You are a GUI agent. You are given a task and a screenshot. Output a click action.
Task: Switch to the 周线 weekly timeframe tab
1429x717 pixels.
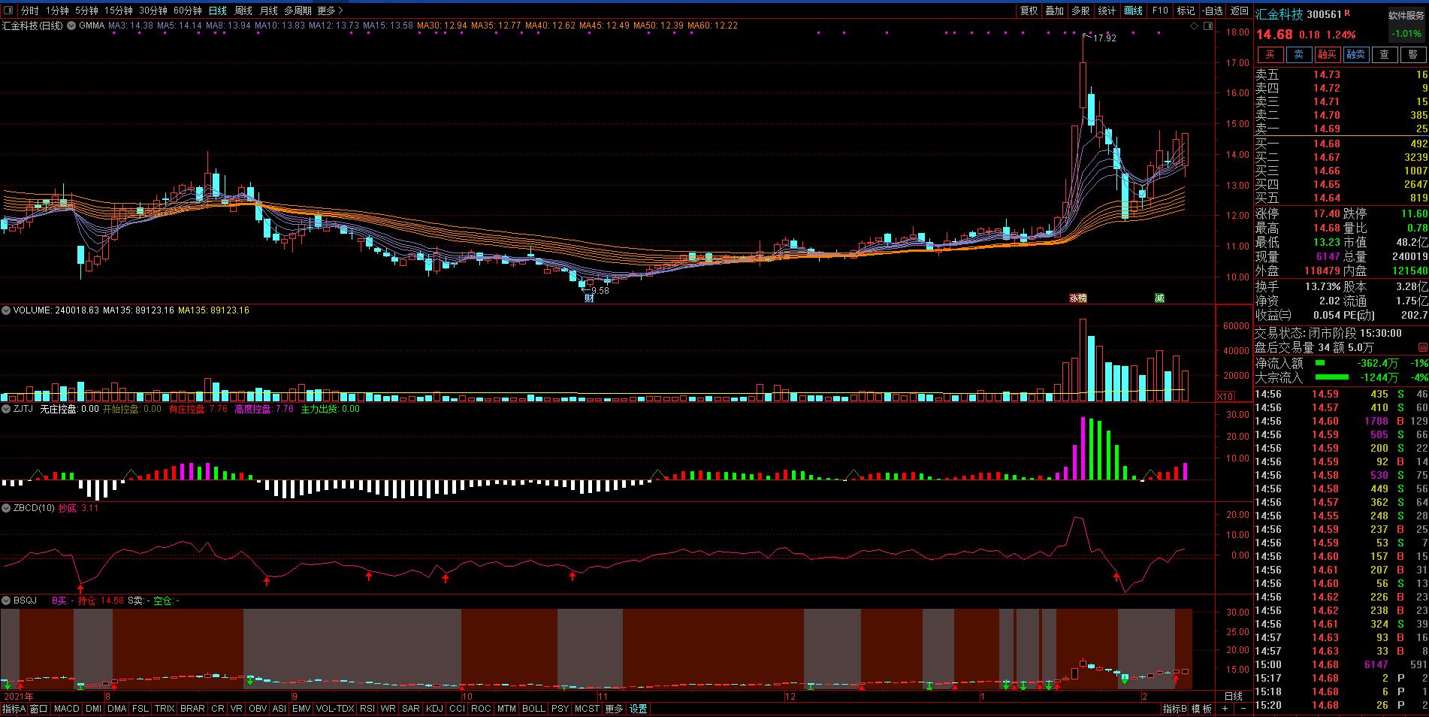point(243,11)
